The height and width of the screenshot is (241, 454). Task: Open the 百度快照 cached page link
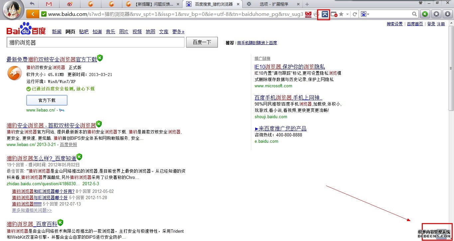tap(68, 145)
